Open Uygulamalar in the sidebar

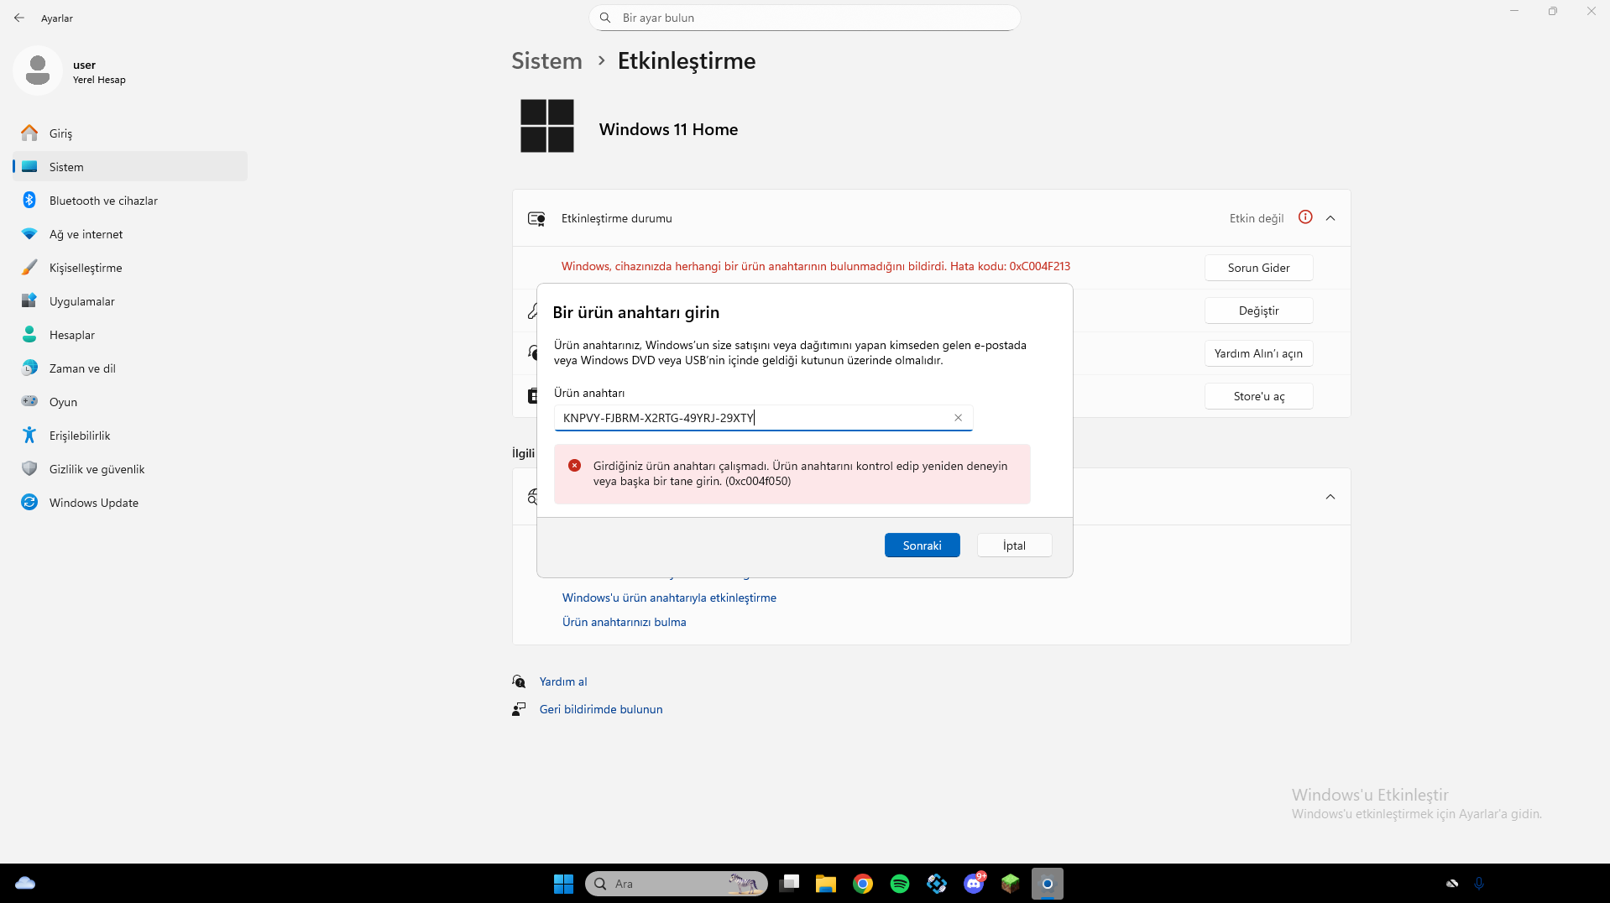click(x=130, y=301)
